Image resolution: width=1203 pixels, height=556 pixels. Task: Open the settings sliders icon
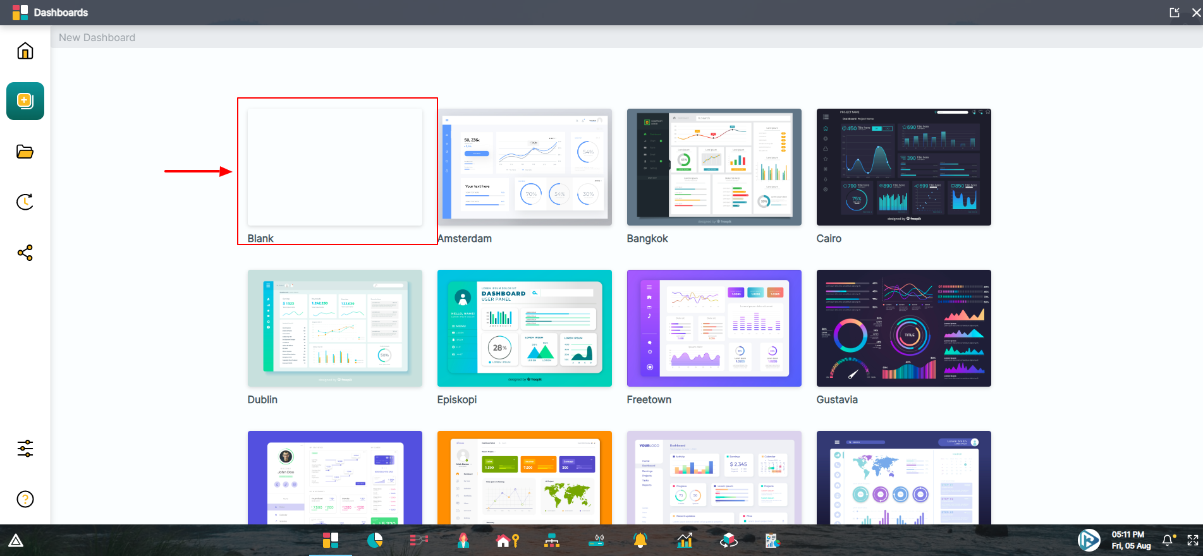pos(25,449)
